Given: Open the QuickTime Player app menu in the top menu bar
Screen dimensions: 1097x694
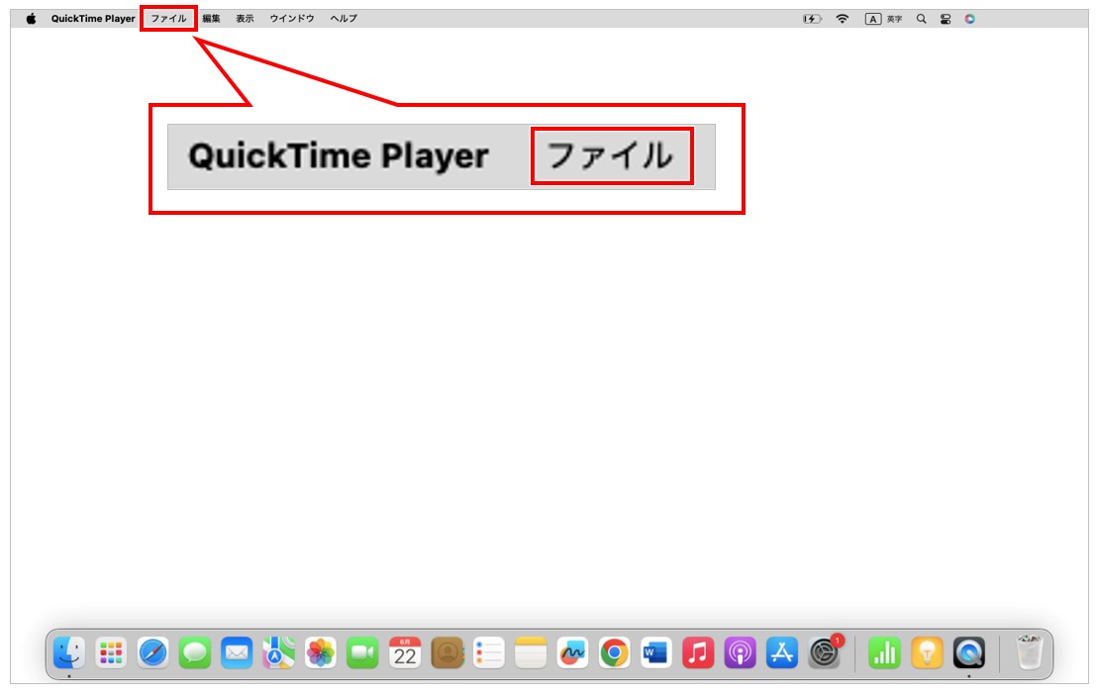Looking at the screenshot, I should click(93, 19).
